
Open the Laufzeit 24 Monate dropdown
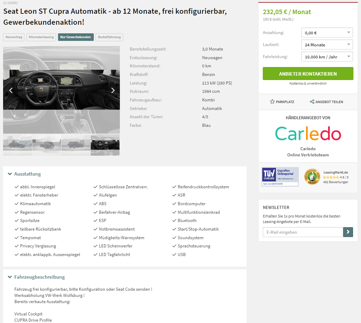coord(327,45)
